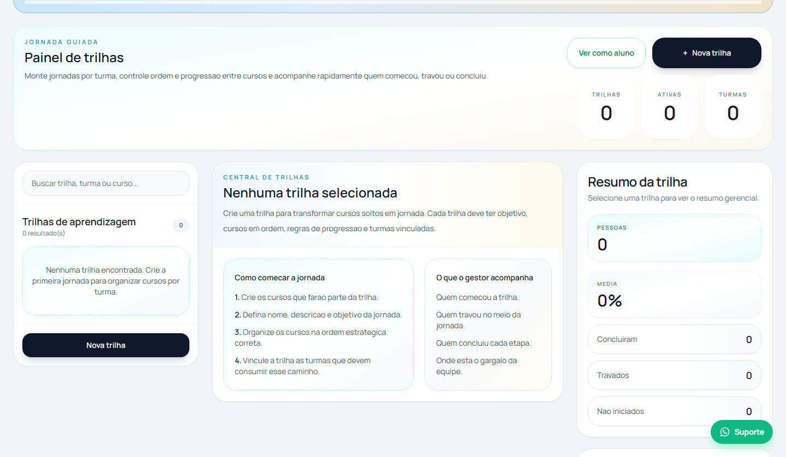This screenshot has width=786, height=457.
Task: Click the Quem travou no meio line
Action: pos(479,320)
